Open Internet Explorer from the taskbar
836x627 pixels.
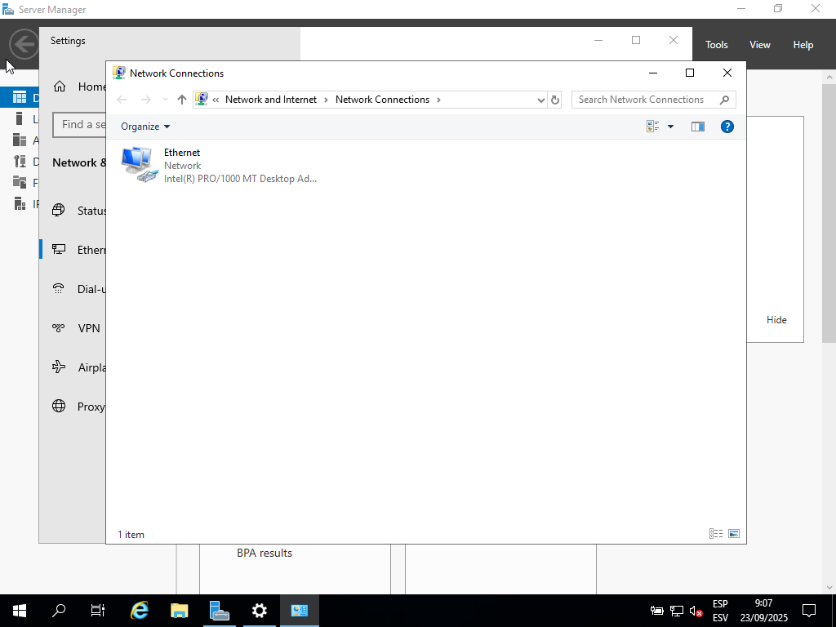coord(140,610)
